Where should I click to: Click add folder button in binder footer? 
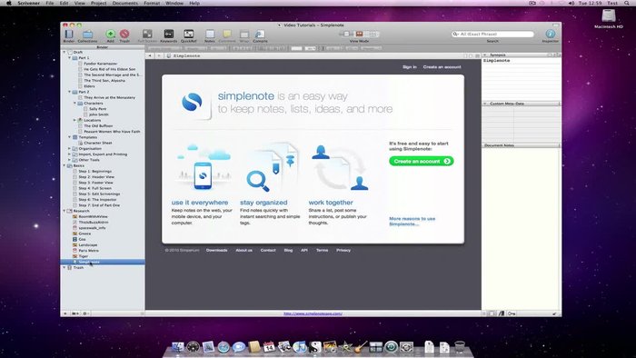coord(75,313)
